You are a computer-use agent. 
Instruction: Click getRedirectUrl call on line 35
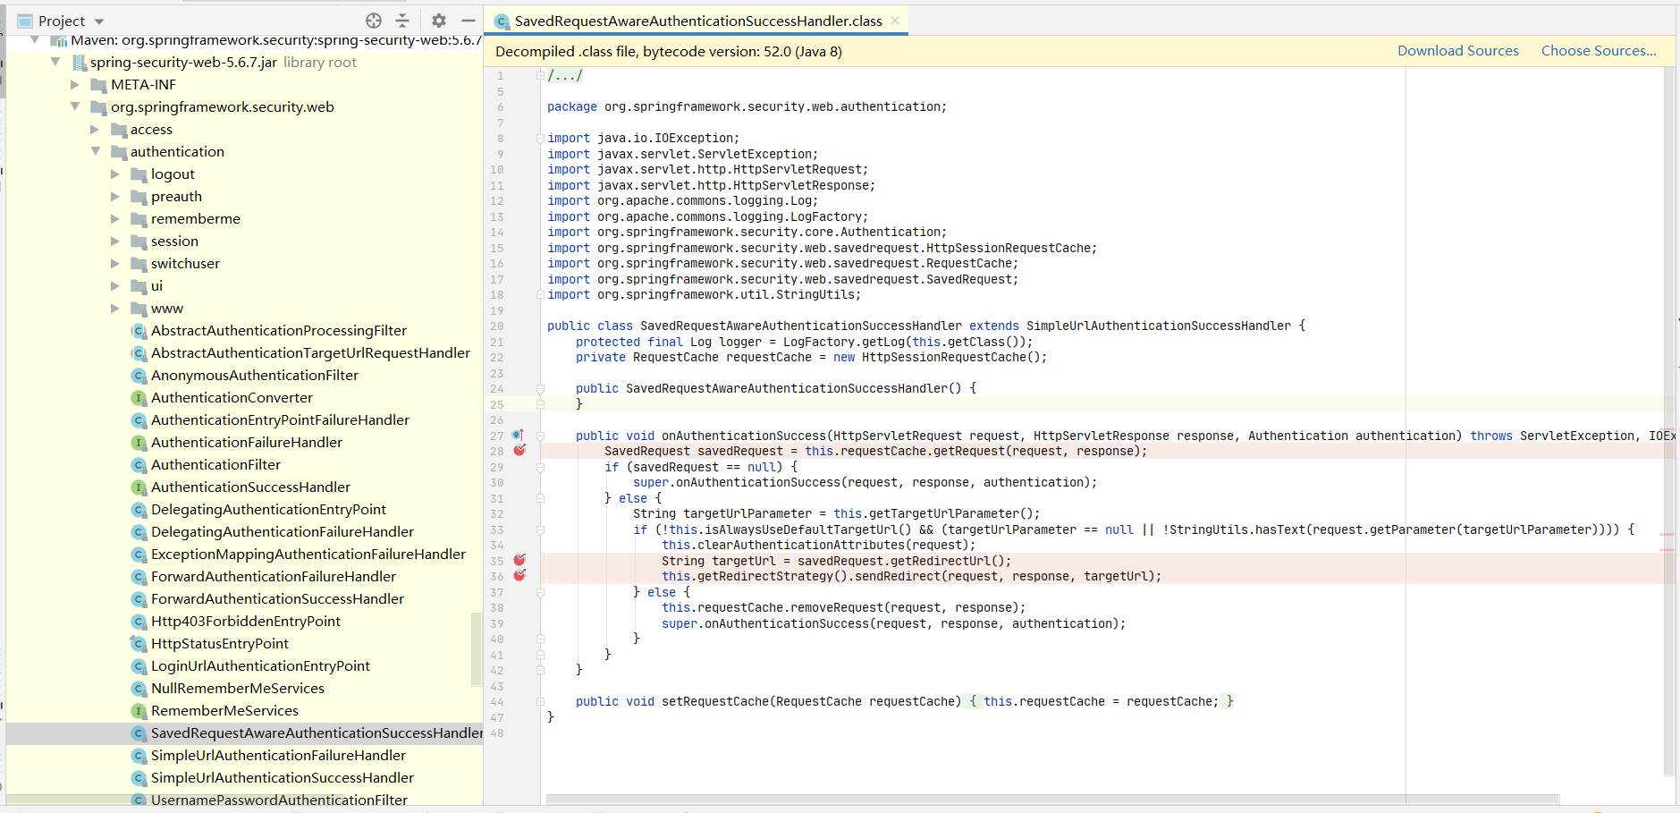tap(941, 561)
